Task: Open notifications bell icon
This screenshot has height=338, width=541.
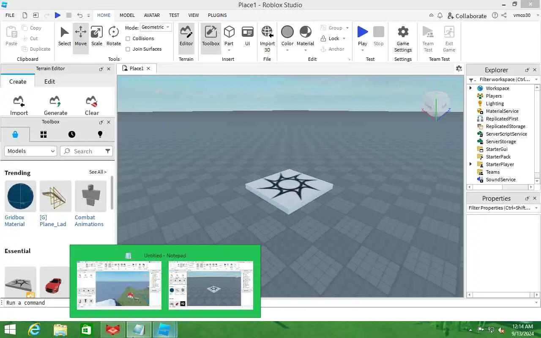Action: point(440,15)
